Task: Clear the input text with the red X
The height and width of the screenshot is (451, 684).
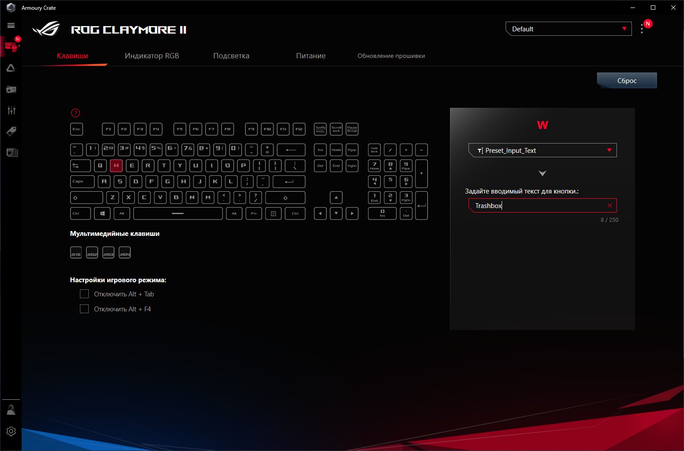Action: pyautogui.click(x=610, y=205)
